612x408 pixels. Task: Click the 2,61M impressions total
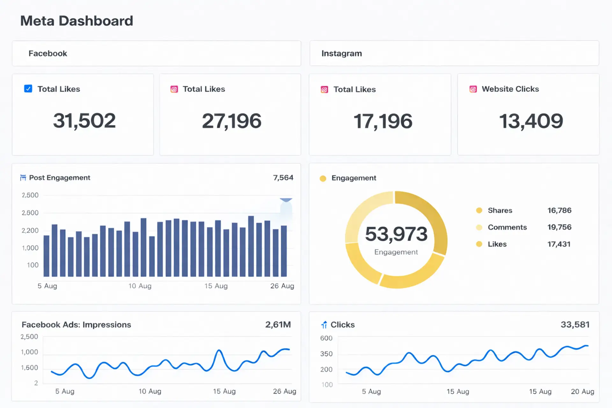point(278,324)
